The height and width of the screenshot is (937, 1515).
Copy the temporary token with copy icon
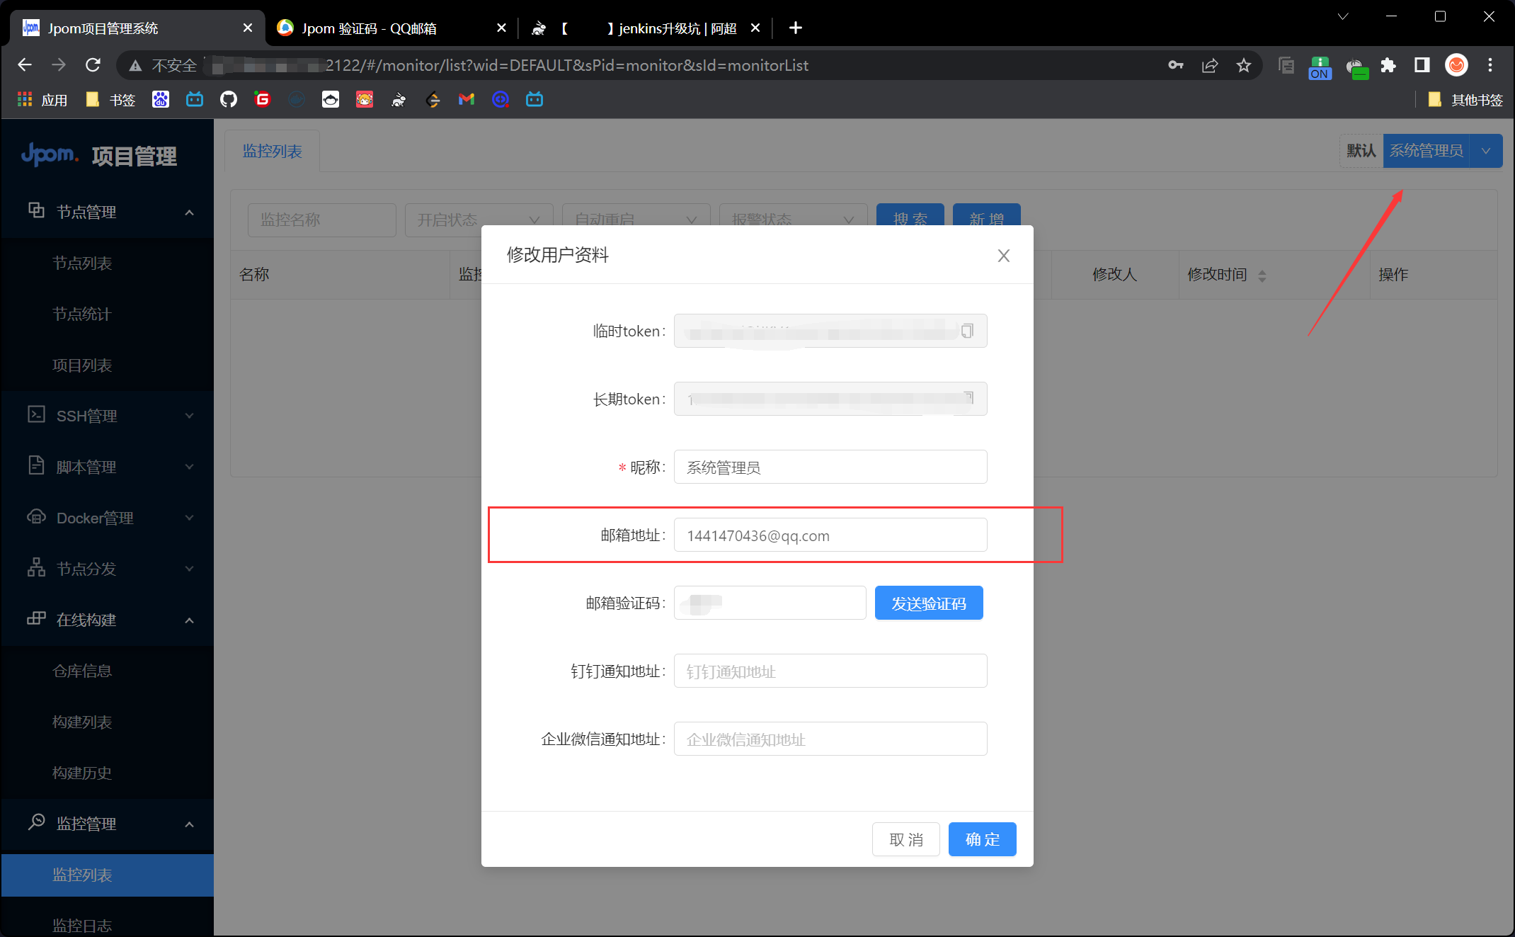coord(967,331)
